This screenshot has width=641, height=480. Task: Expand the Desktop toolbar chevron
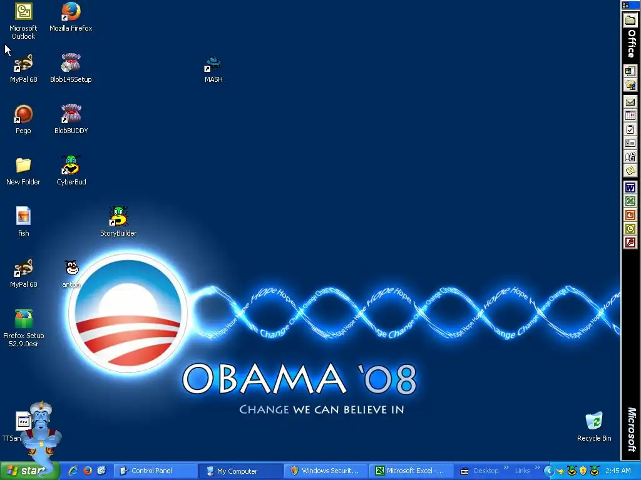[x=506, y=467]
